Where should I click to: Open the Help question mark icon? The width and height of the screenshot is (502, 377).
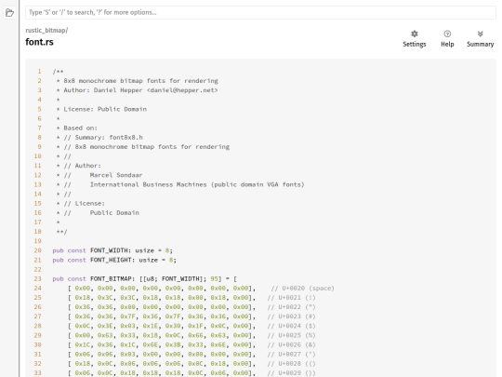coord(447,34)
